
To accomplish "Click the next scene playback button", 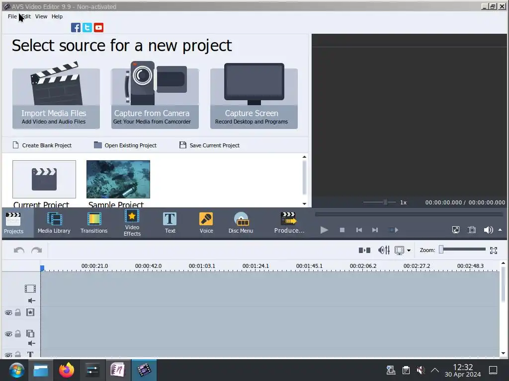I will (394, 230).
